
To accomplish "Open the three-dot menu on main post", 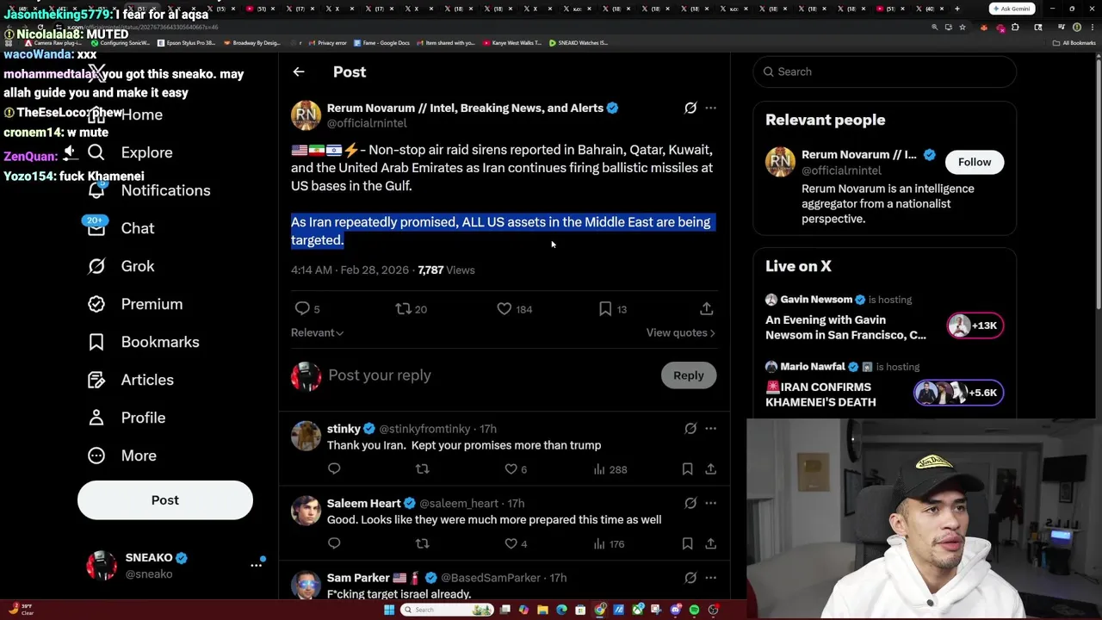I will click(710, 108).
